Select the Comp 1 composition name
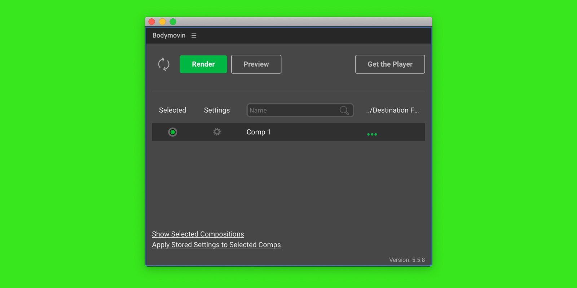The height and width of the screenshot is (288, 577). 258,132
